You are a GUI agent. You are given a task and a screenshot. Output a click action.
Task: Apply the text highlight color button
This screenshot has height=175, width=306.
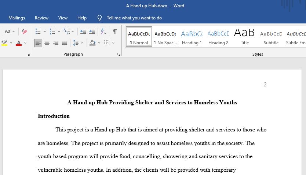(x=4, y=43)
